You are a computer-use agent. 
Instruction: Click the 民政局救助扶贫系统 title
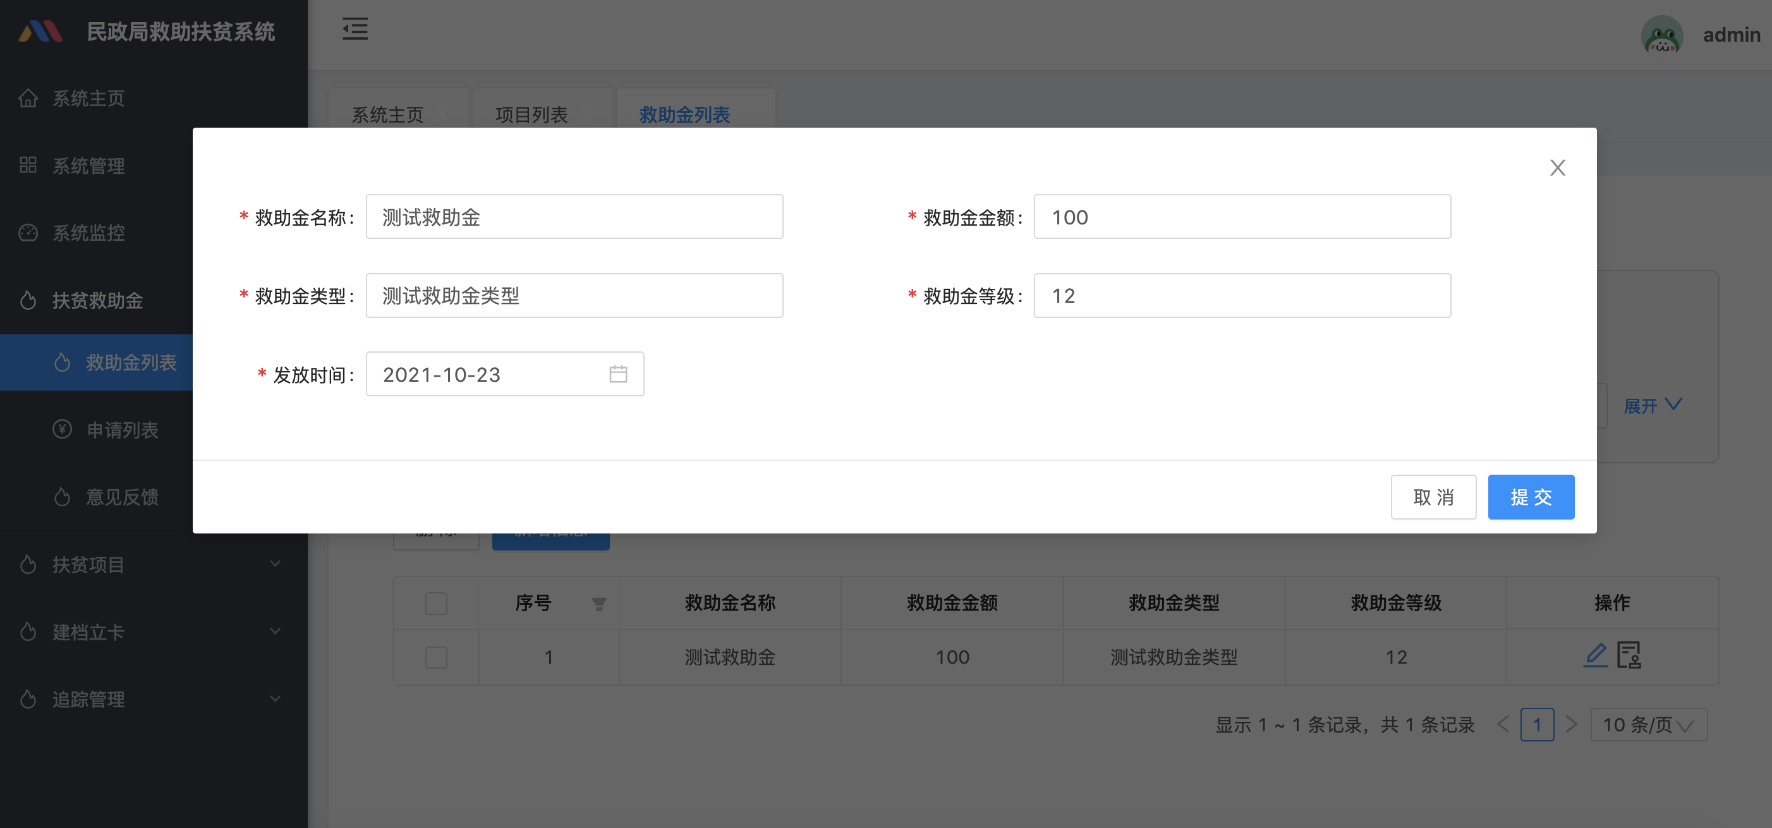pyautogui.click(x=180, y=32)
